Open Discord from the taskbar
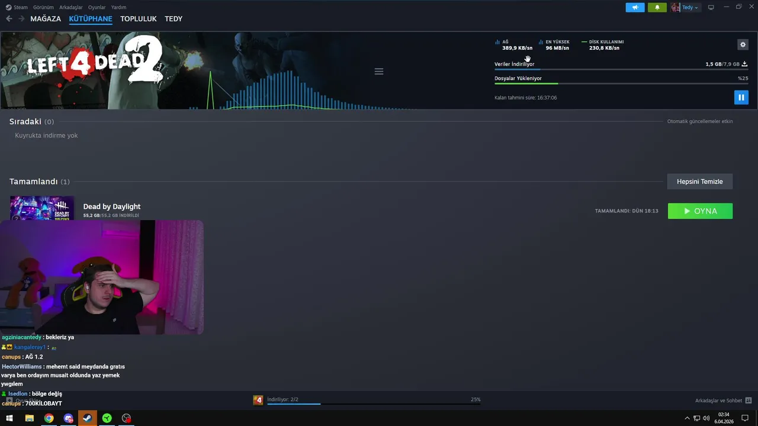This screenshot has width=758, height=426. tap(68, 418)
